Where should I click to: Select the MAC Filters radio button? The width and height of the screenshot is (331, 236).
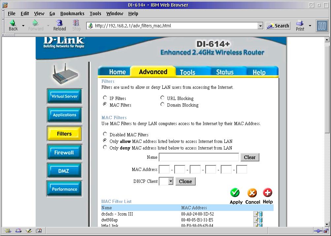105,104
